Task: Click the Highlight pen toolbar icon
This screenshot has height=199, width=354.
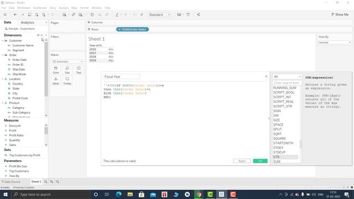Action: (x=117, y=15)
